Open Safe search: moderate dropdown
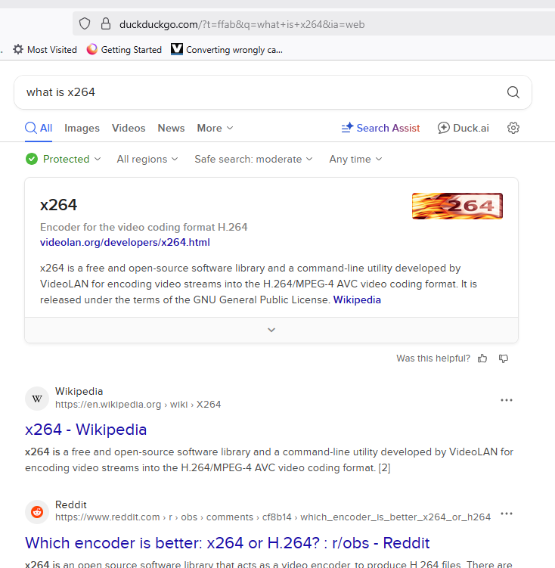Image resolution: width=555 pixels, height=568 pixels. tap(253, 159)
